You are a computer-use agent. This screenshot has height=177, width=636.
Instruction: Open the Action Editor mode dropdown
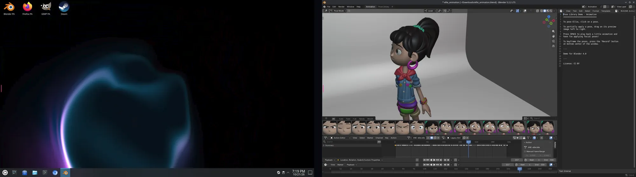coord(340,138)
